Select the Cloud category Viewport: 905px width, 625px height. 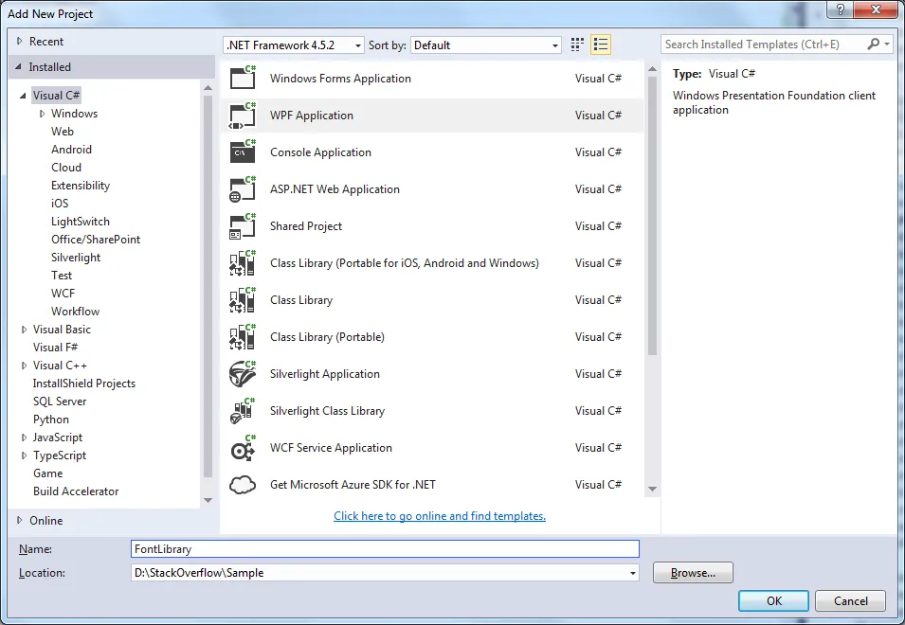click(66, 168)
